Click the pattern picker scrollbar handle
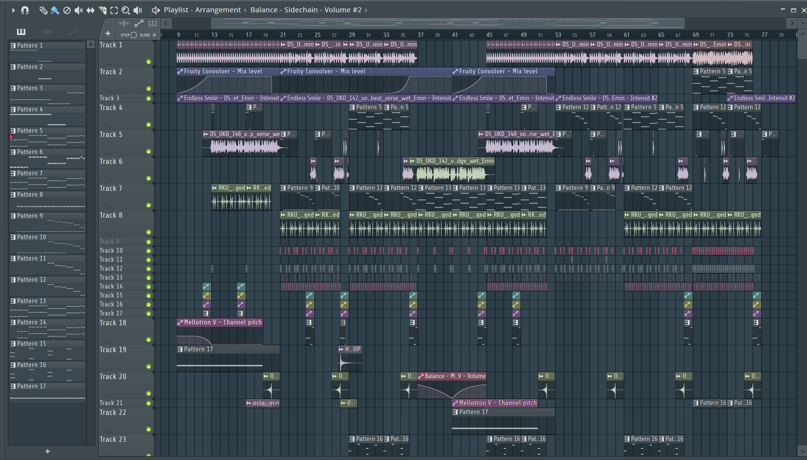807x460 pixels. pyautogui.click(x=91, y=45)
